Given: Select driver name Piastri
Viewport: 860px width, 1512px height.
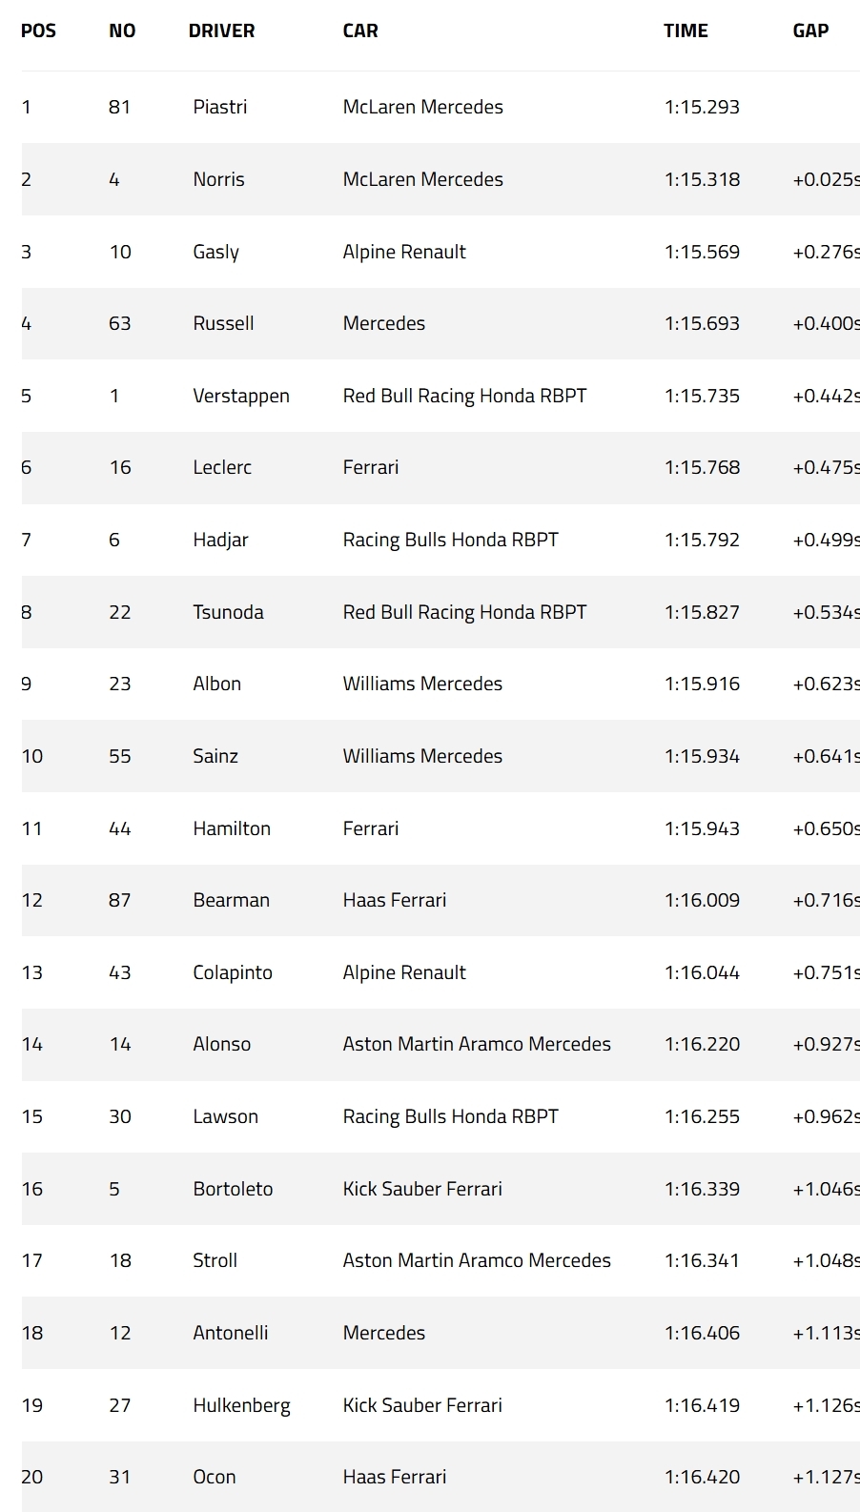Looking at the screenshot, I should pos(220,107).
